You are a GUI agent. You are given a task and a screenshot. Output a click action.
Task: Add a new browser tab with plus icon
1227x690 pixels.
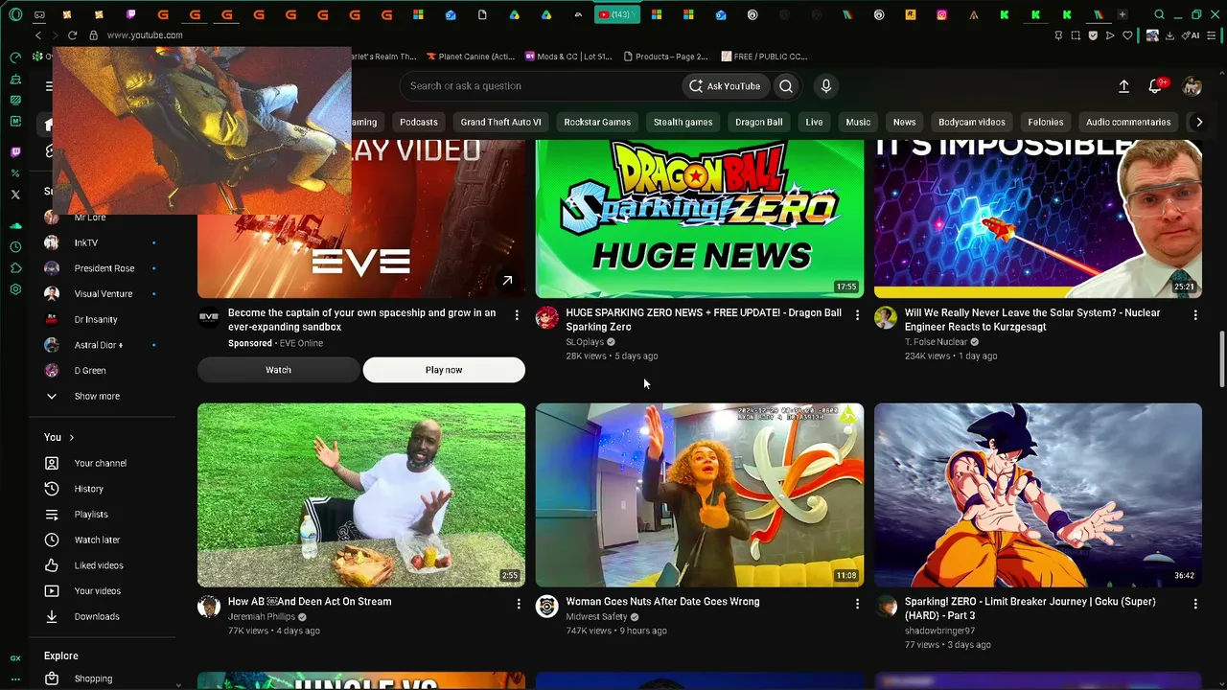[1123, 14]
